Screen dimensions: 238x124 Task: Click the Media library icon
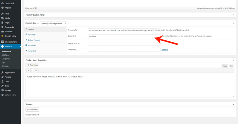tap(2, 18)
